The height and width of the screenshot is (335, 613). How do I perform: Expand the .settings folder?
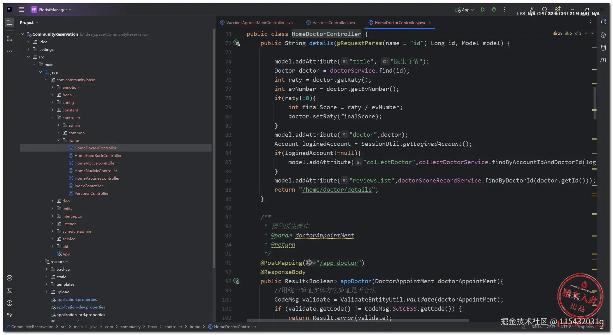[x=28, y=49]
